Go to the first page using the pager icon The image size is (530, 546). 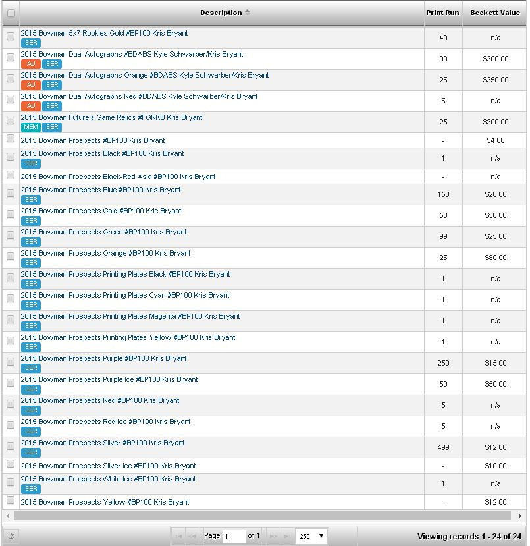[178, 536]
